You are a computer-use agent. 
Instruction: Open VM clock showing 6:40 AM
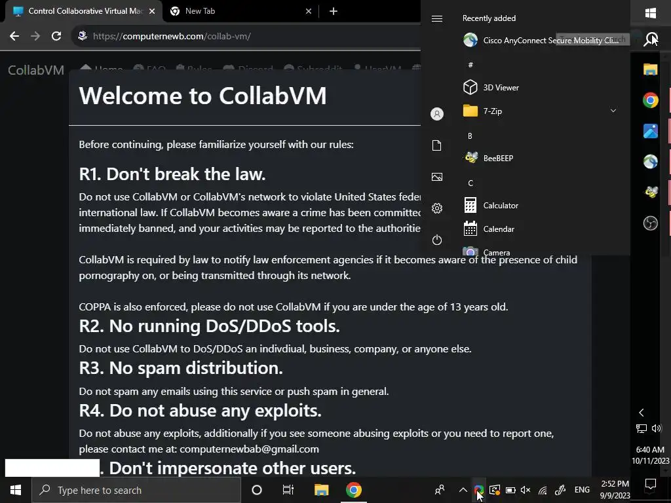[x=651, y=455]
